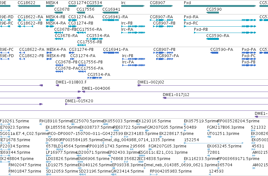
Task: Select the CG18622 gene feature
Action: 29,6
